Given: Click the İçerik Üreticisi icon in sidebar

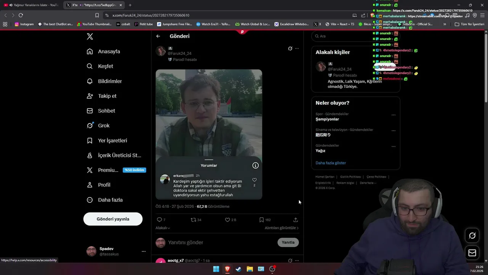Looking at the screenshot, I should [x=90, y=155].
